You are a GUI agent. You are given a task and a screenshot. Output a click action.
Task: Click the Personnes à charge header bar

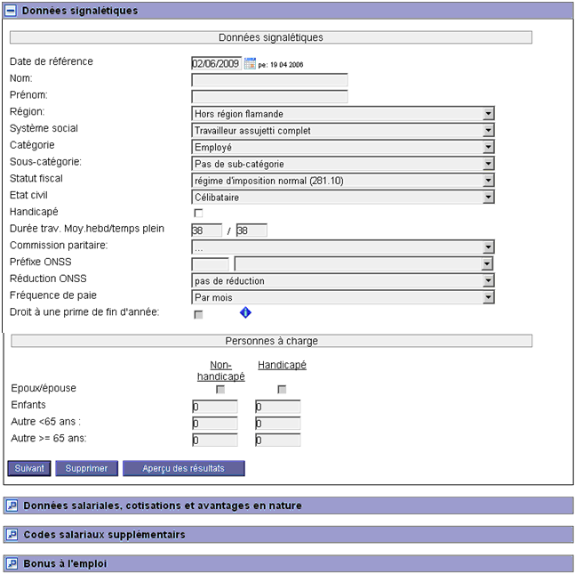pos(271,341)
